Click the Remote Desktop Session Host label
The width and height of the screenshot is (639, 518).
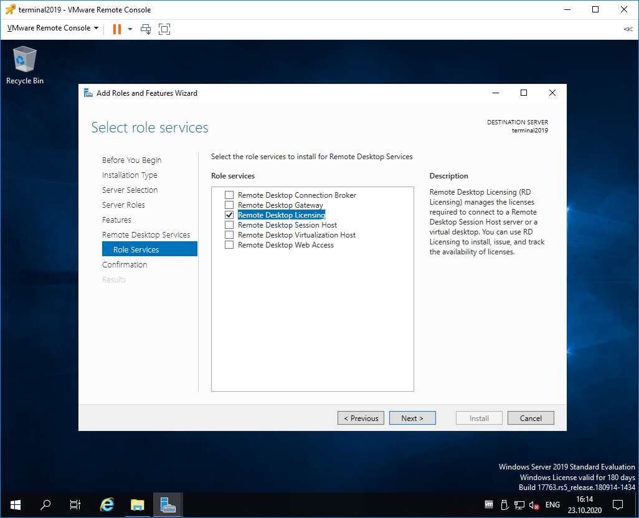tap(287, 224)
